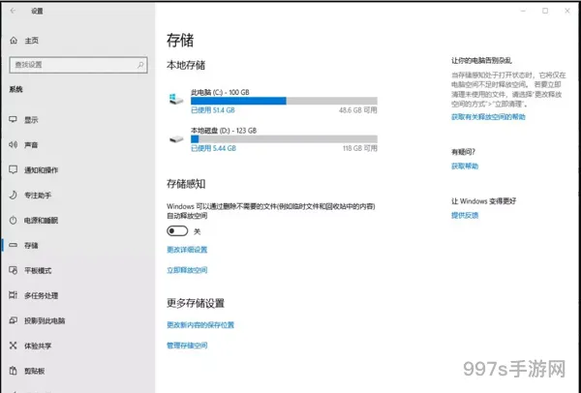The image size is (581, 393).
Task: Click 本地磁盘 (D:) - 123 GB label
Action: [x=224, y=131]
